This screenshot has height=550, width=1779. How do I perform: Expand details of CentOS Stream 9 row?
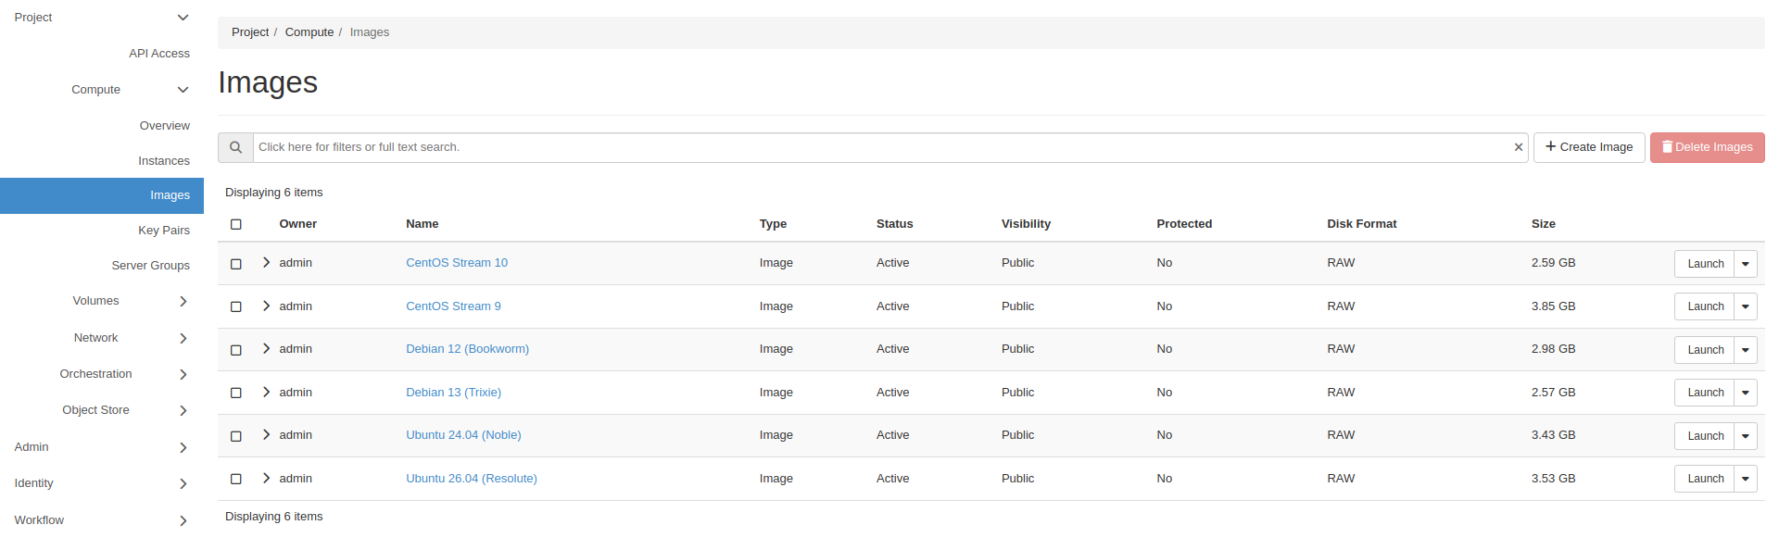266,306
